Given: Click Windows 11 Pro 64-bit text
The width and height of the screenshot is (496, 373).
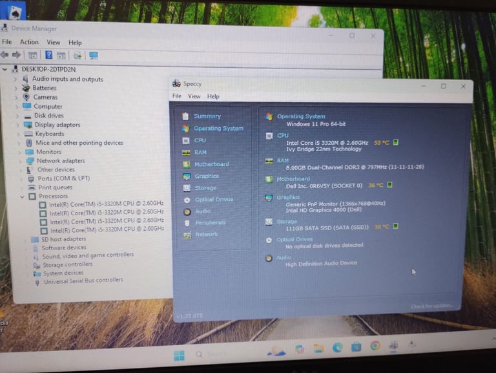Looking at the screenshot, I should (316, 124).
